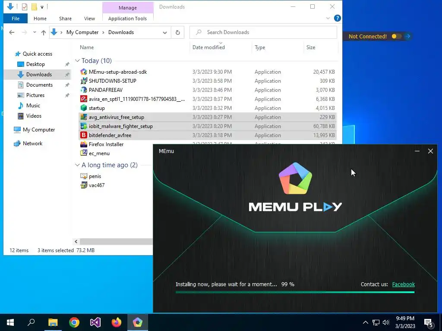Click the Properties quick access toolbar icon

point(25,6)
